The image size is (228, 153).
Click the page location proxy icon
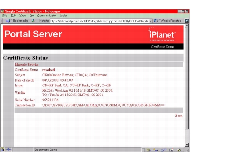tap(33, 21)
